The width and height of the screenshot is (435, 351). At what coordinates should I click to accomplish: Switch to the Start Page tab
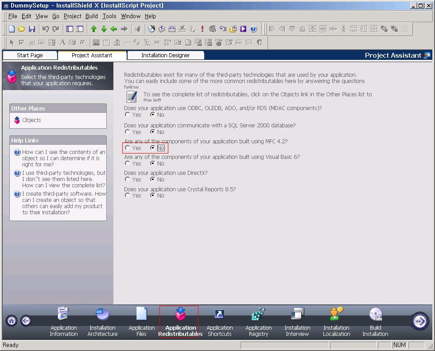click(30, 55)
